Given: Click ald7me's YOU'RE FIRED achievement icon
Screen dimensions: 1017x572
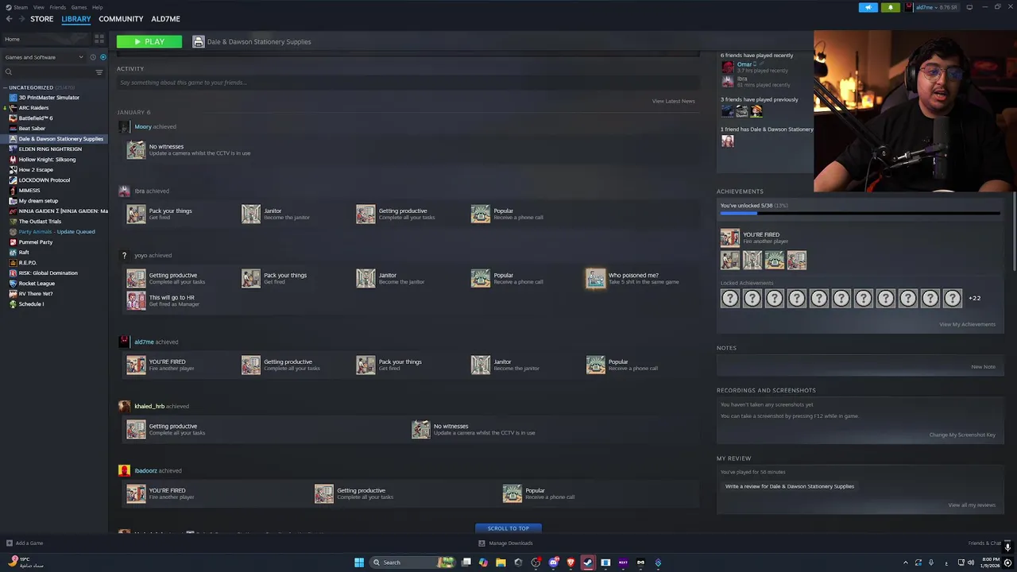Looking at the screenshot, I should 136,365.
